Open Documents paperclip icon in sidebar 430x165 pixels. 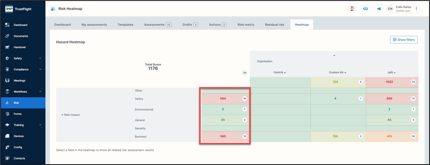(x=7, y=36)
